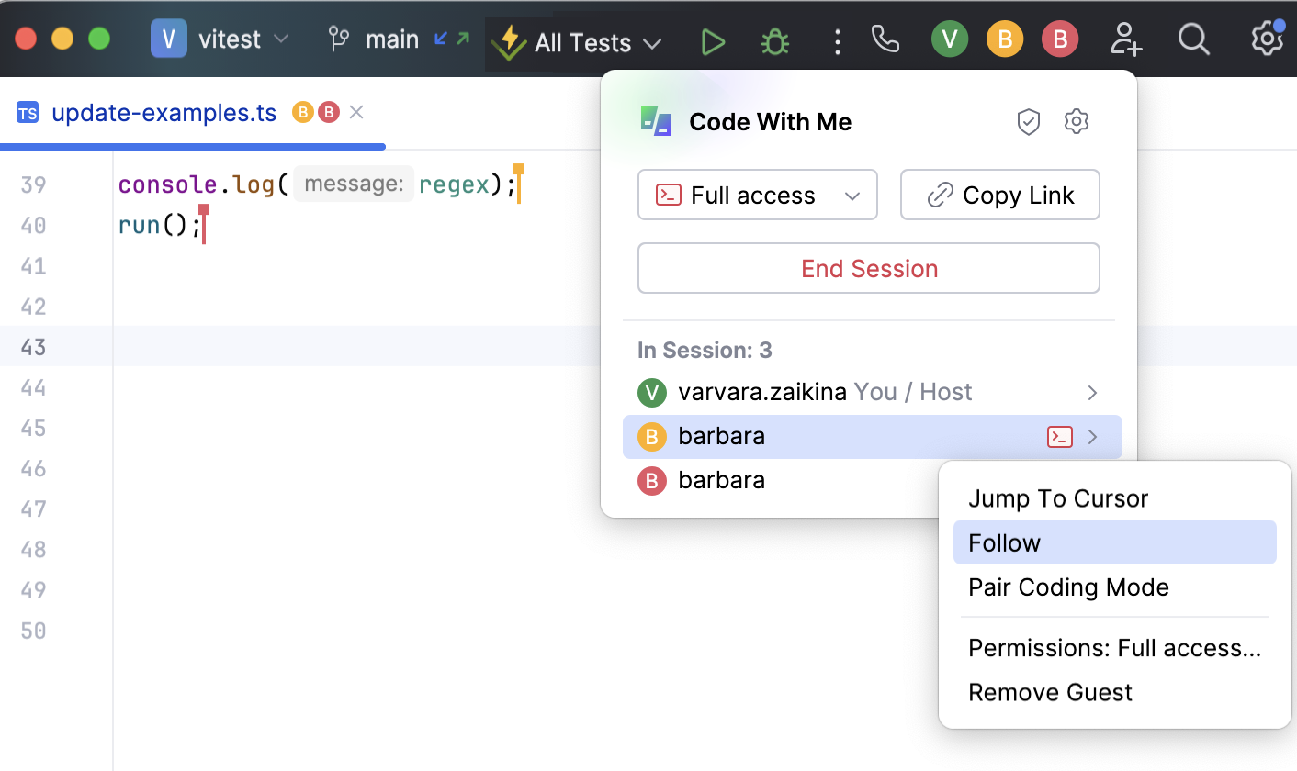The width and height of the screenshot is (1297, 771).
Task: Close the update-examples.ts tab
Action: pos(357,113)
